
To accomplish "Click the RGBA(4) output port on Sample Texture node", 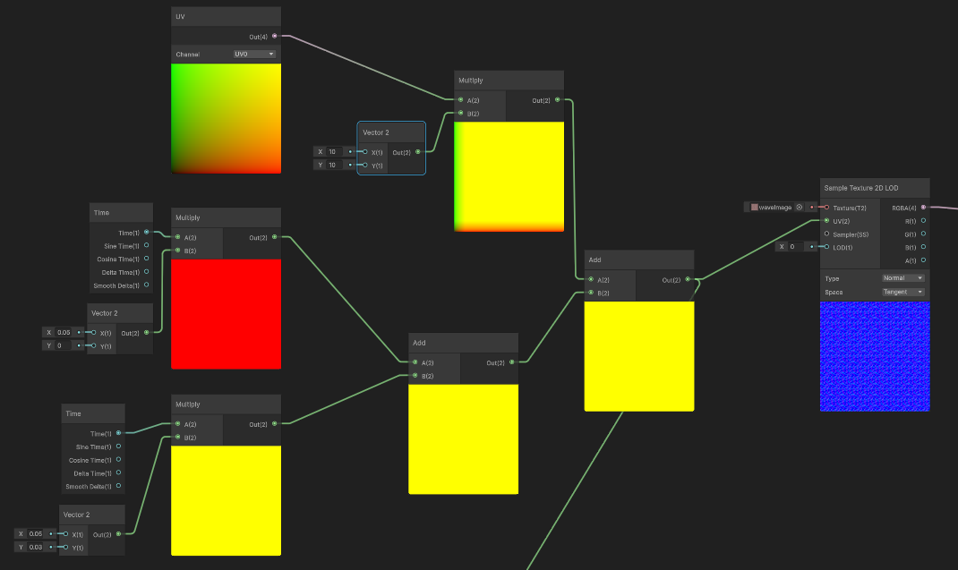I will click(x=923, y=207).
